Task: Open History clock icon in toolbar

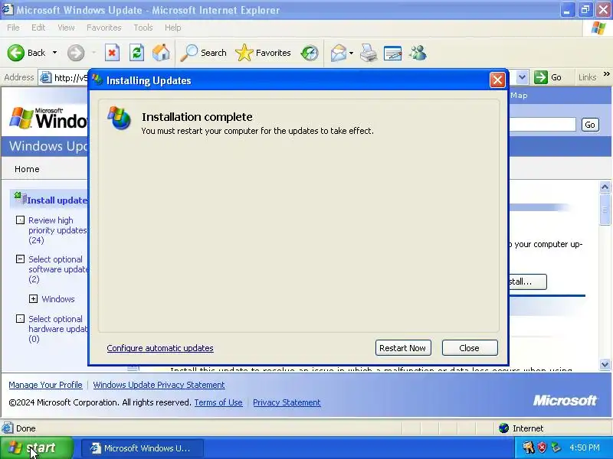Action: coord(310,53)
